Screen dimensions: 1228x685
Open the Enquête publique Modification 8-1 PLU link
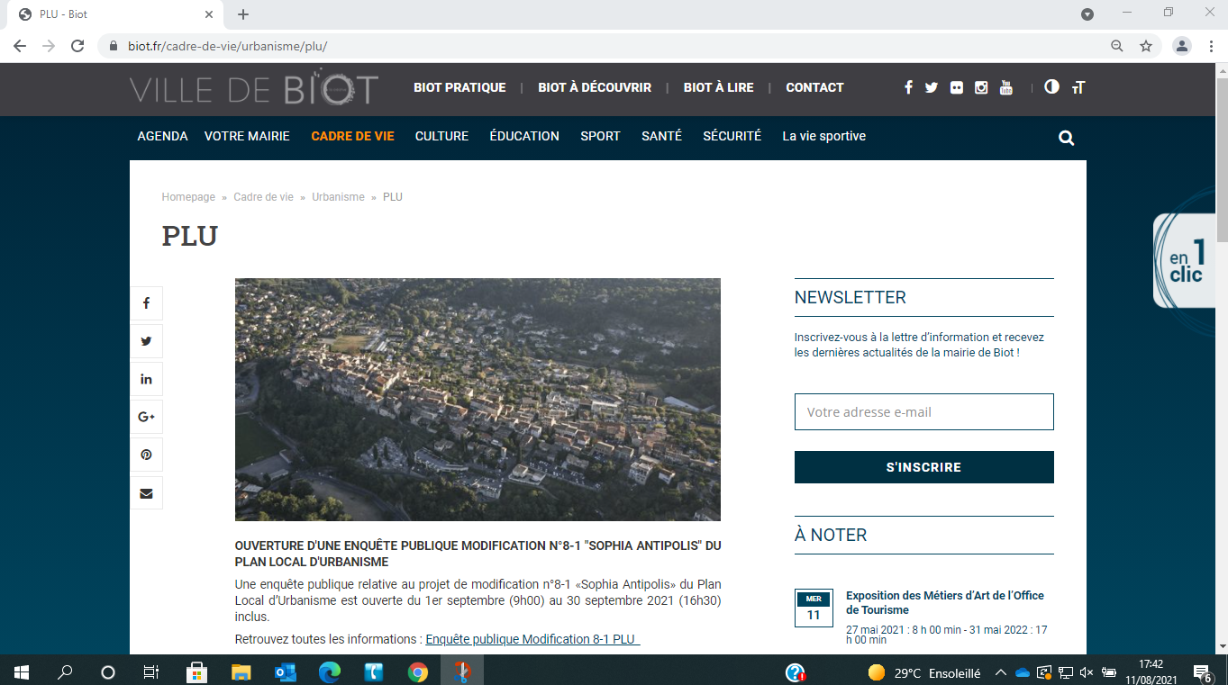coord(532,639)
